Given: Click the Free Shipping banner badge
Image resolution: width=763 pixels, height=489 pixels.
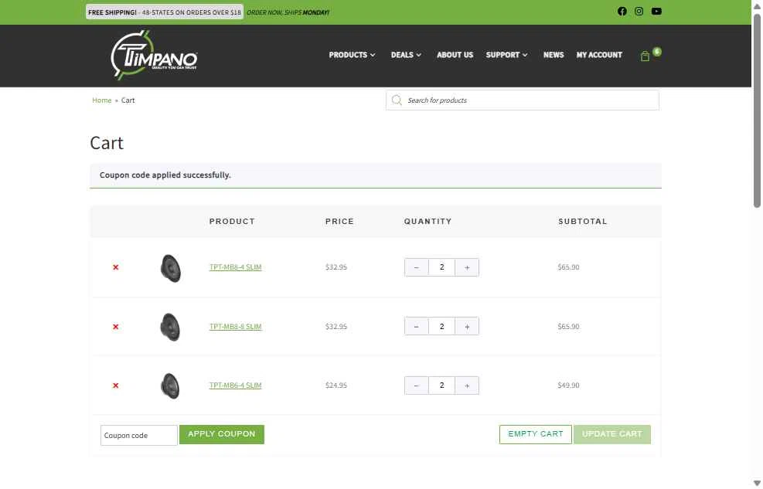Looking at the screenshot, I should click(165, 12).
